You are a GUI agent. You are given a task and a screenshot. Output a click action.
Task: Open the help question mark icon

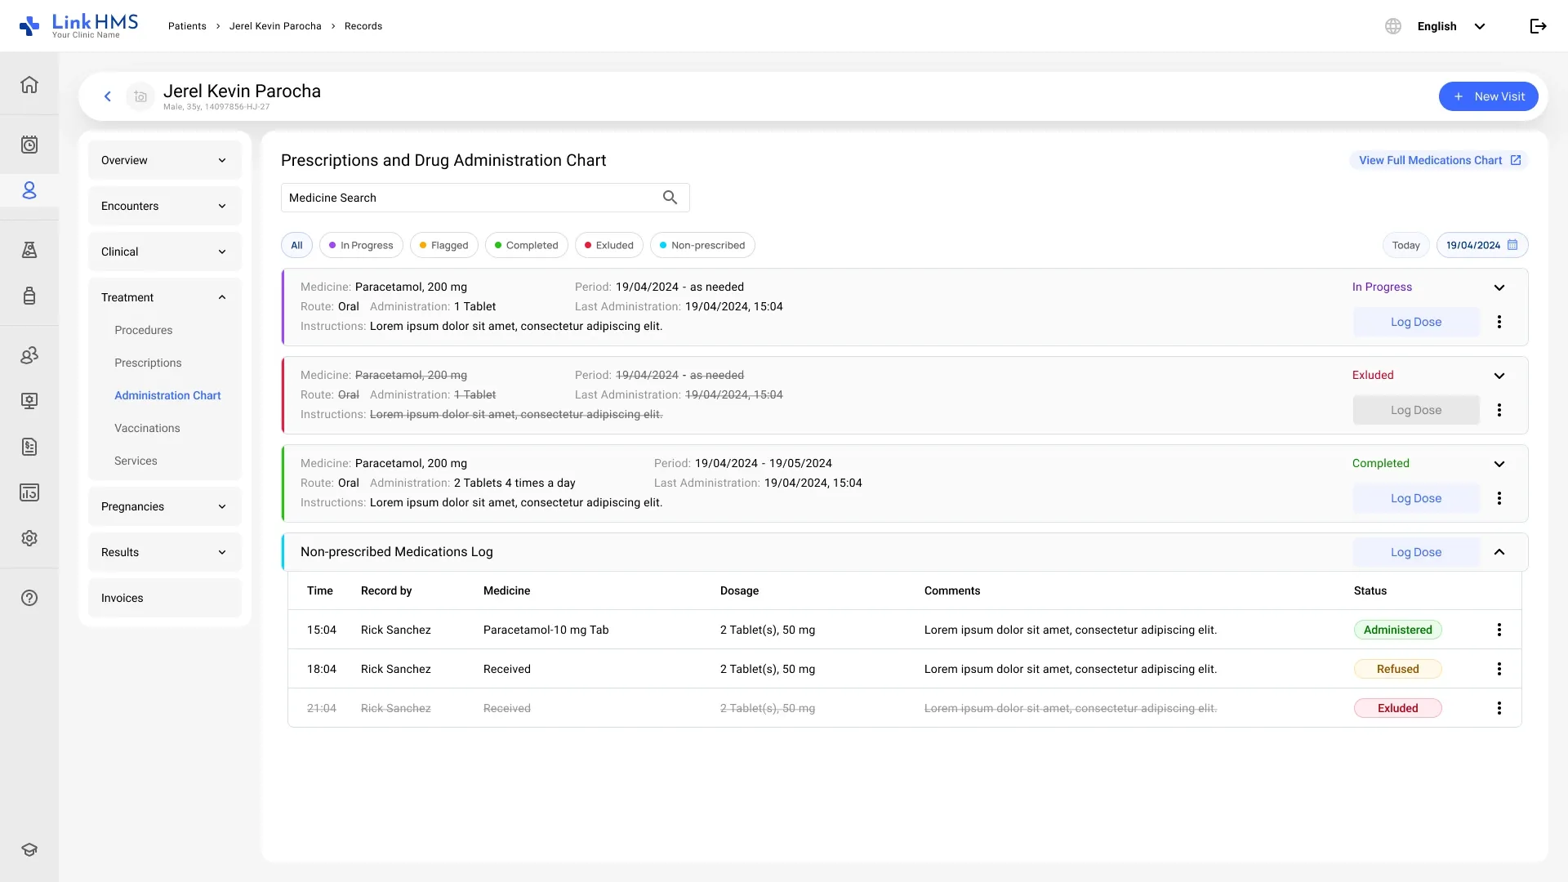click(x=29, y=598)
